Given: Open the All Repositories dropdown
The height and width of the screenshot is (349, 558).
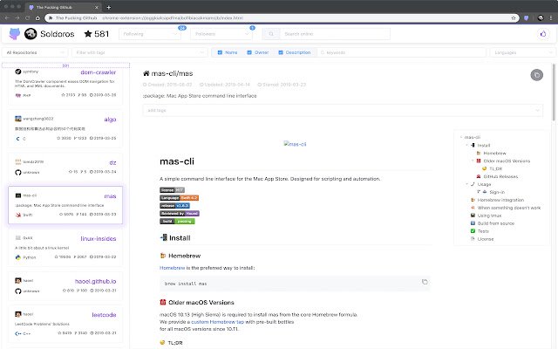Looking at the screenshot, I should (x=35, y=52).
